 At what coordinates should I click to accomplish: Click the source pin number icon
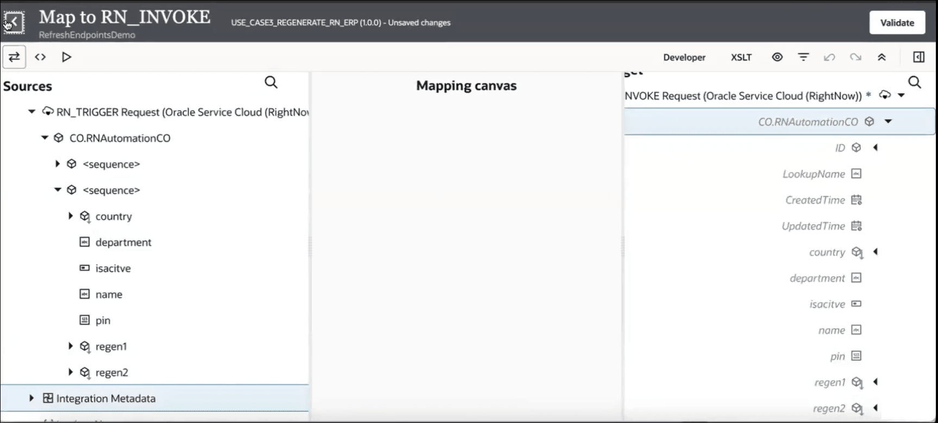[x=85, y=320]
